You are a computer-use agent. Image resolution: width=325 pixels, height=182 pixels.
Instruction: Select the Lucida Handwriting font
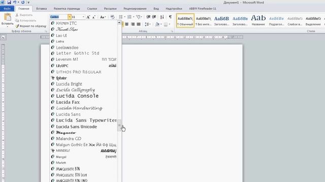[x=84, y=108]
